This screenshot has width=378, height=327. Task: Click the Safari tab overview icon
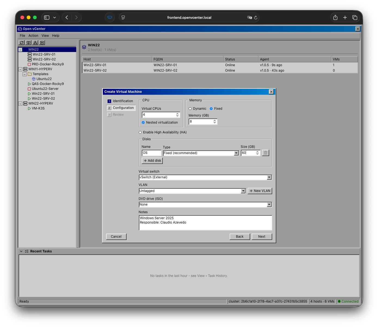[355, 17]
